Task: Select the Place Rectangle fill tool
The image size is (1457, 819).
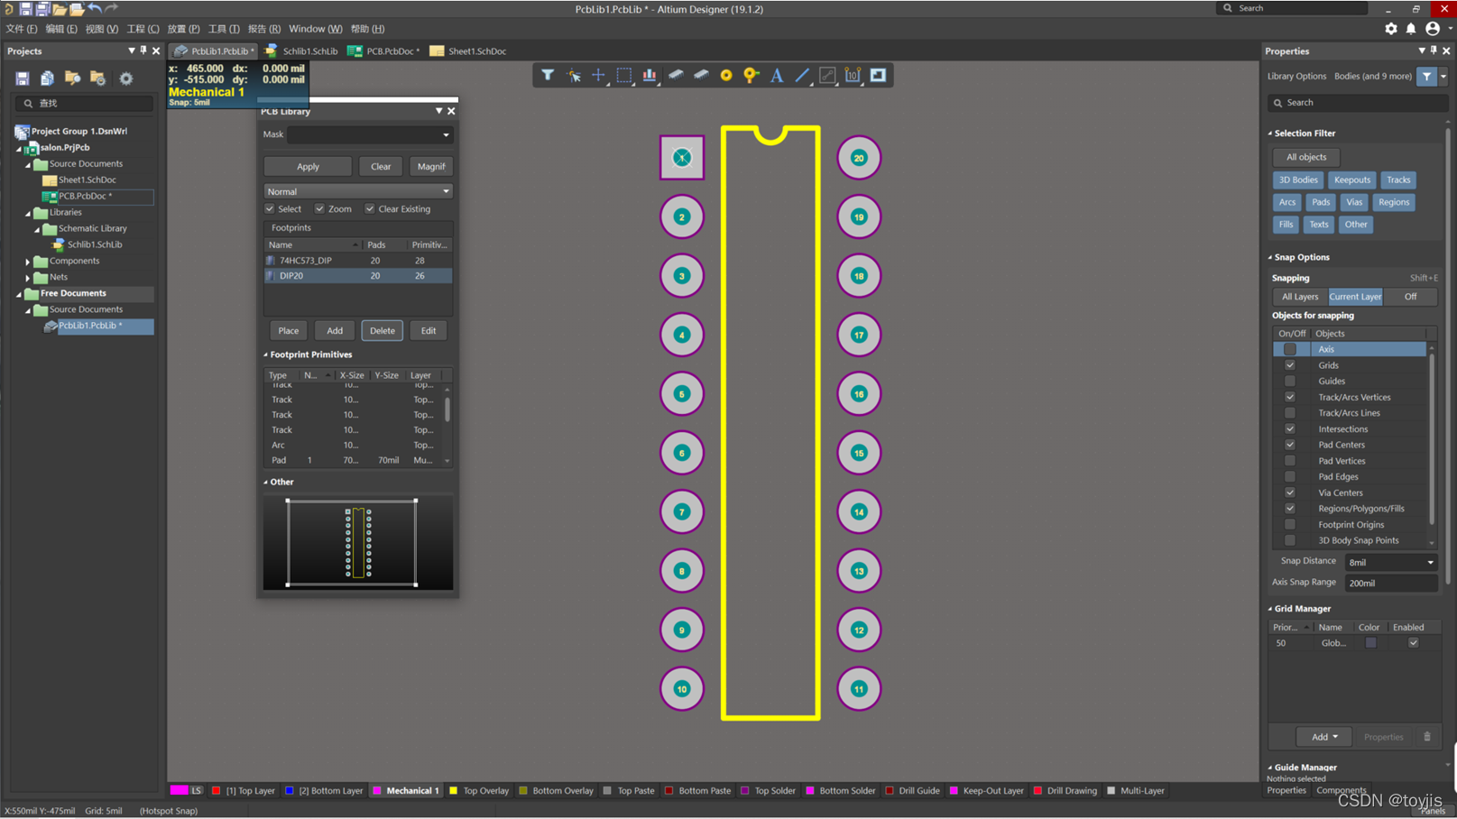Action: coord(878,75)
